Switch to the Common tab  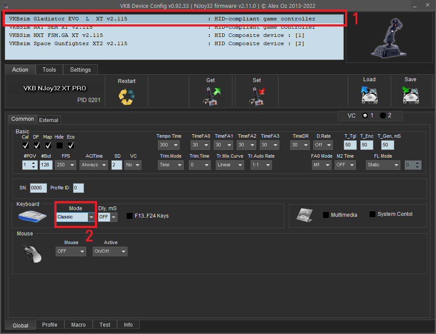pos(23,119)
